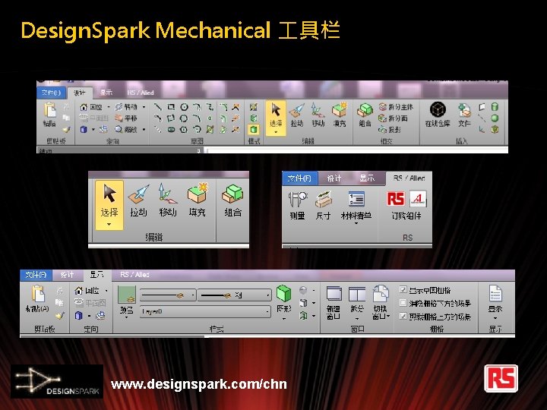This screenshot has width=547, height=410.
Task: Pick the line sketch tool in 草图 group
Action: 158,107
